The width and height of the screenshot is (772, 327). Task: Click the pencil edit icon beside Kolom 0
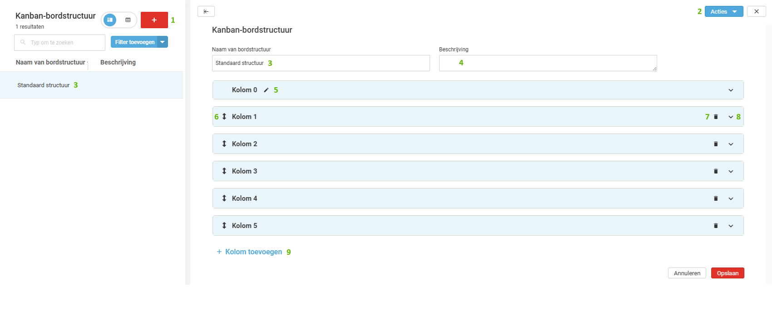pos(266,90)
